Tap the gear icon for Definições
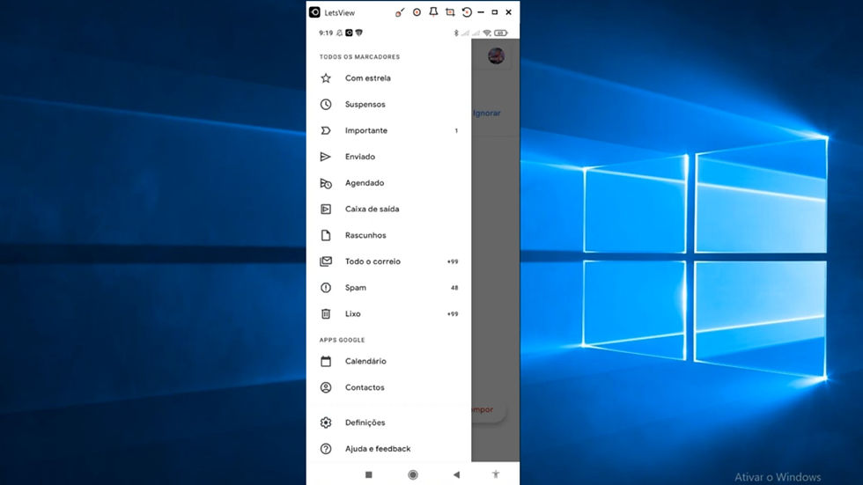Screen dimensions: 863x485 326,423
